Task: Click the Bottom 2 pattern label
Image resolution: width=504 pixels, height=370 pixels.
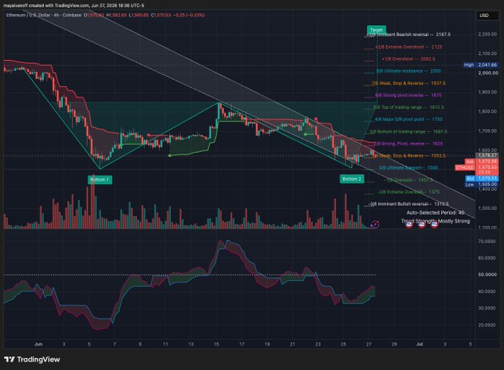Action: pyautogui.click(x=352, y=179)
